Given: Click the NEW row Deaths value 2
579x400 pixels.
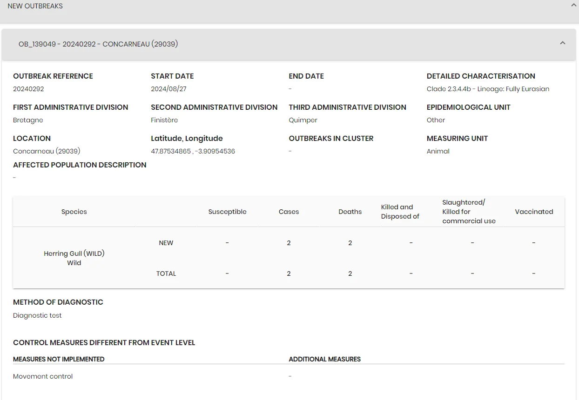Looking at the screenshot, I should click(350, 243).
